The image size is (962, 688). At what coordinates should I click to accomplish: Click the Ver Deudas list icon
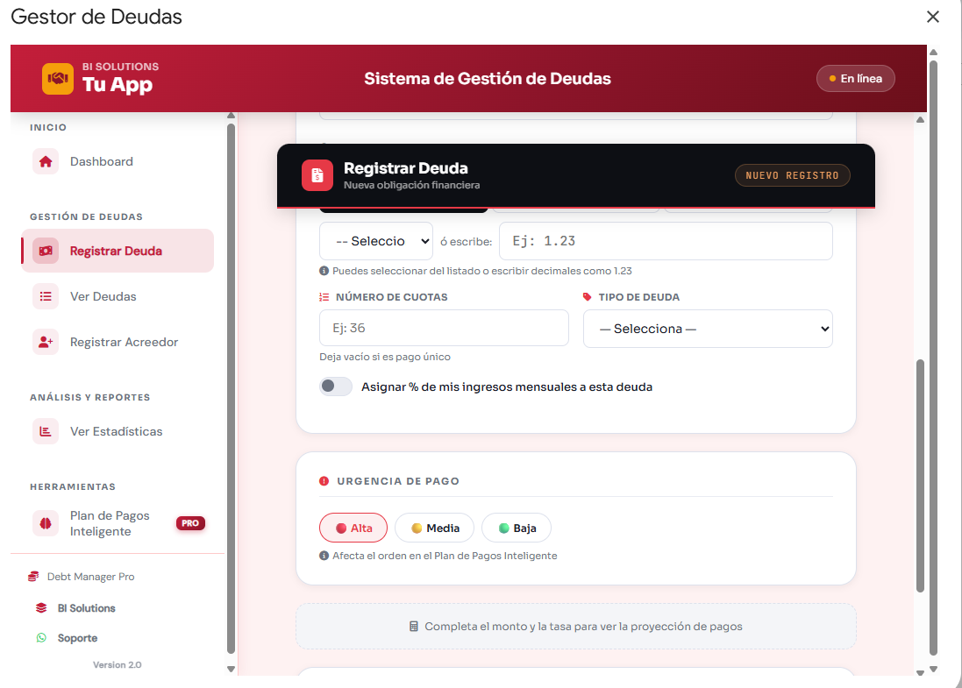(46, 297)
